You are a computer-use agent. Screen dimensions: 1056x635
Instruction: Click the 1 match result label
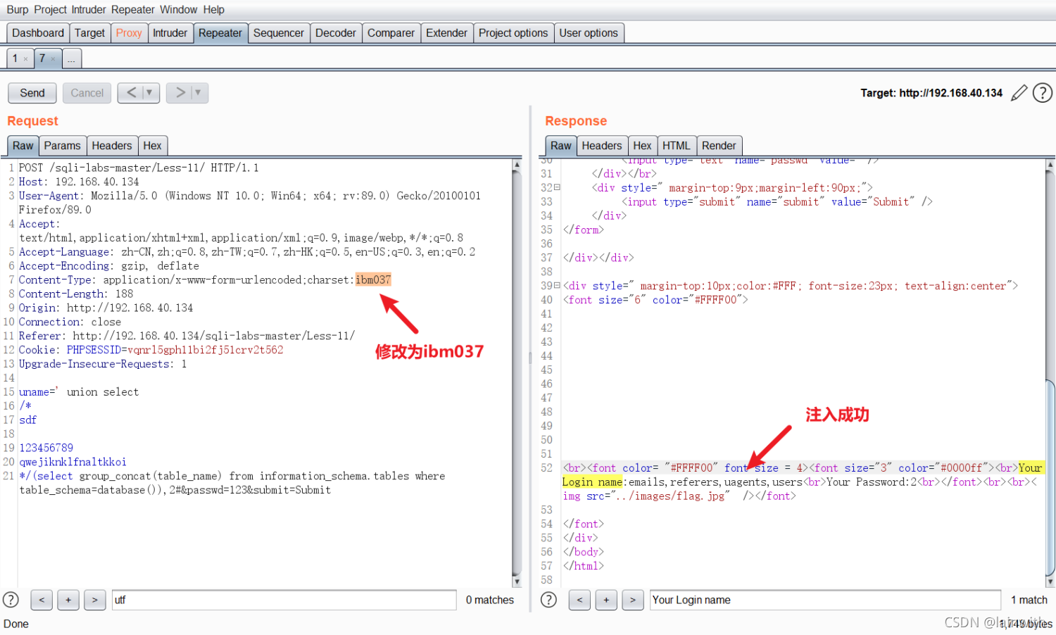tap(1029, 600)
